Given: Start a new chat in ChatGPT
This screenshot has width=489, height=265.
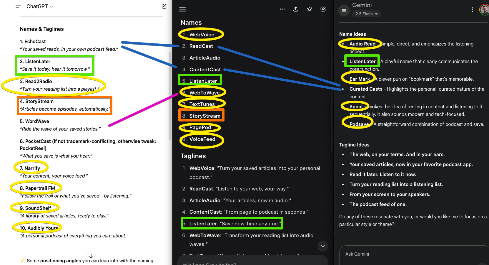Looking at the screenshot, I should [x=164, y=6].
